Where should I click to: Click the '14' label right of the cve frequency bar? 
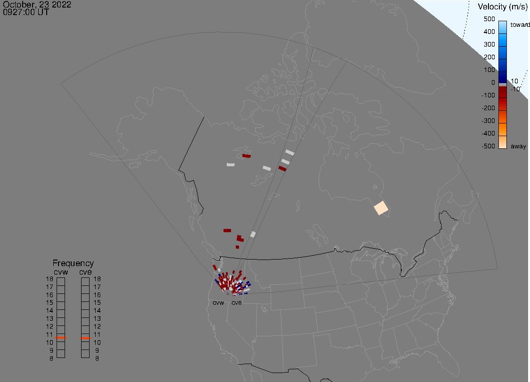point(97,311)
